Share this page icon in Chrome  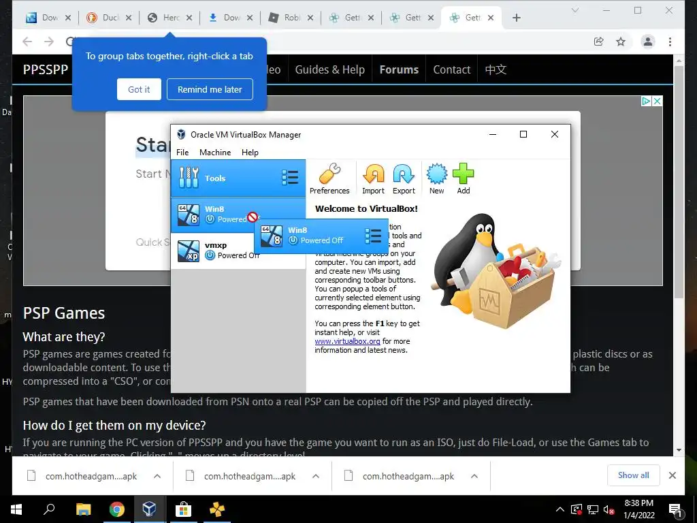click(x=599, y=42)
